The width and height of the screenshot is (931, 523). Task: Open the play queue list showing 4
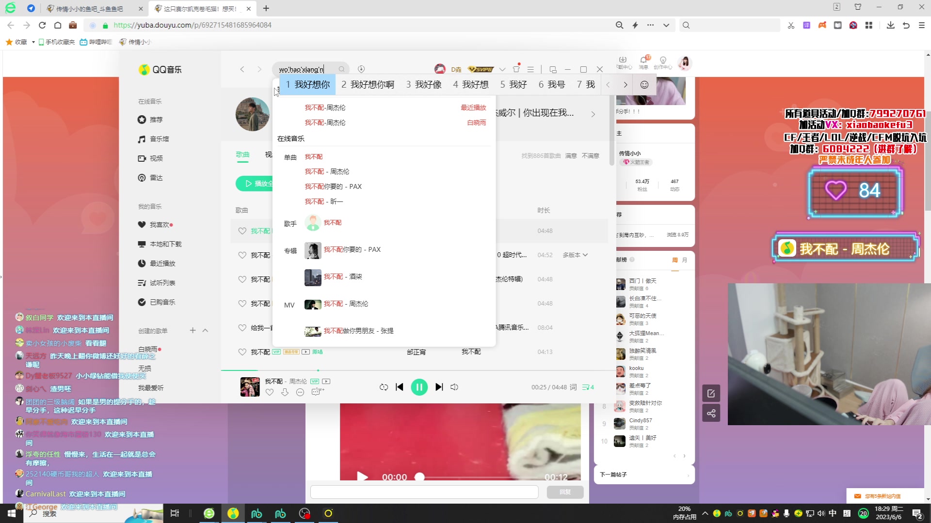[588, 387]
